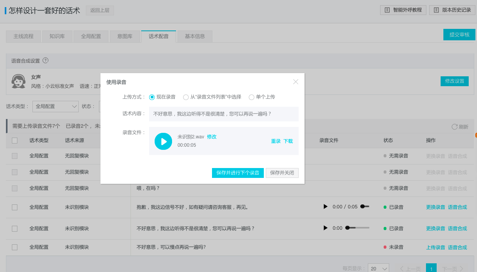Click 语音合成 in 您可以再说一遍吗 row

458,229
